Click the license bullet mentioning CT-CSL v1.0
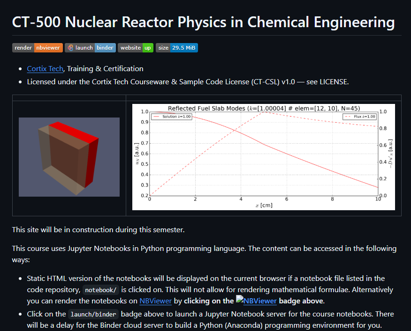The image size is (411, 331). point(188,82)
